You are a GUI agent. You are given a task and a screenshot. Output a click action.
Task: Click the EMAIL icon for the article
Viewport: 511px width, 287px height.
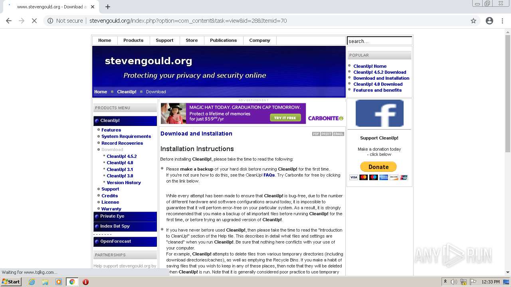point(339,134)
